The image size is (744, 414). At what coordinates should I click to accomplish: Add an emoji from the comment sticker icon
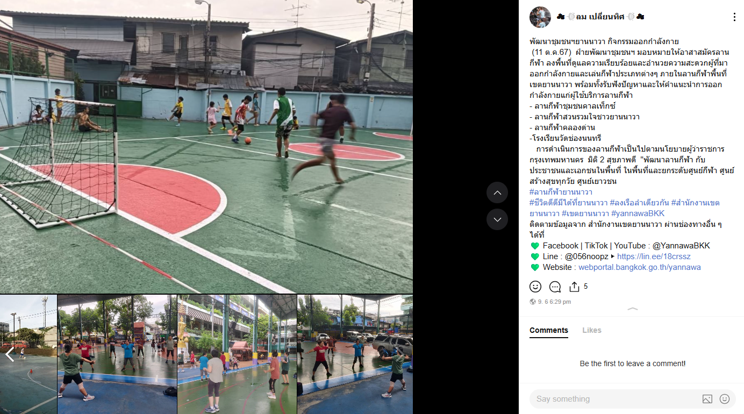[x=725, y=399]
